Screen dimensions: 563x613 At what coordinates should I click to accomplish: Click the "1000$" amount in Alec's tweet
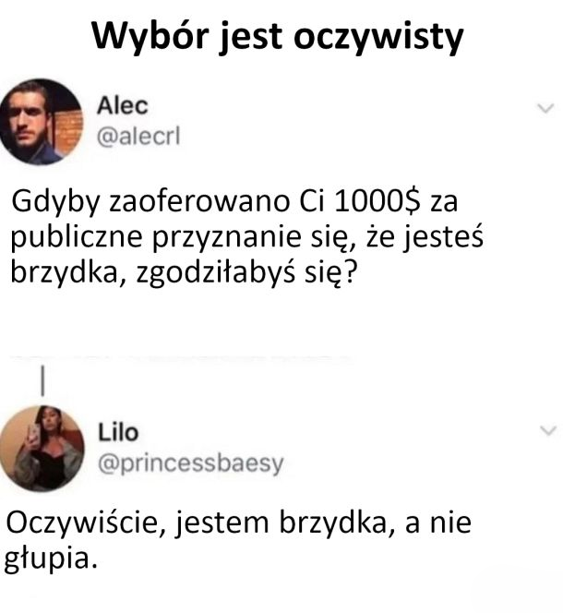(x=377, y=201)
